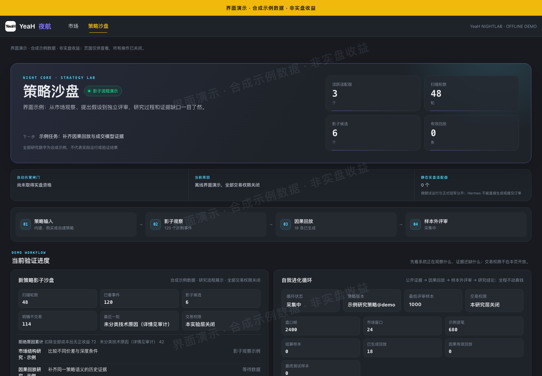This screenshot has width=542, height=376.
Task: Select step 01 badge 策略输入
Action: [x=26, y=224]
